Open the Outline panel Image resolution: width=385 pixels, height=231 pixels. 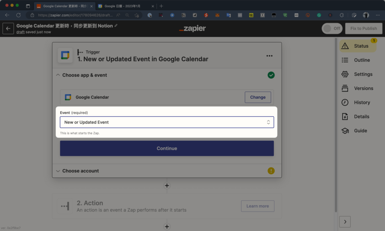[356, 60]
